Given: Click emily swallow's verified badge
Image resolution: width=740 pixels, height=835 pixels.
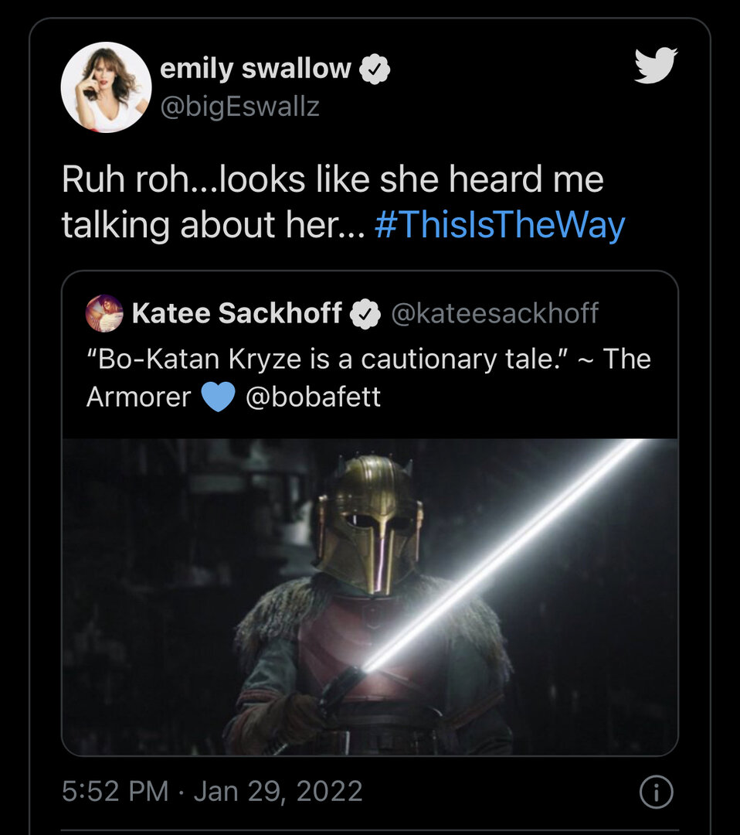Looking at the screenshot, I should 375,70.
